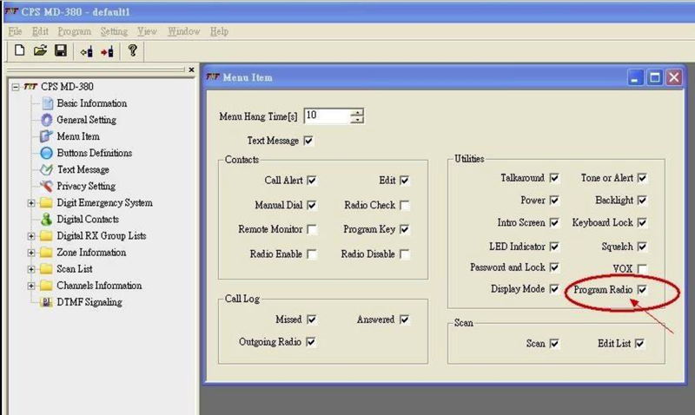Open DTMF Signaling from the tree
The height and width of the screenshot is (415, 695).
point(89,302)
